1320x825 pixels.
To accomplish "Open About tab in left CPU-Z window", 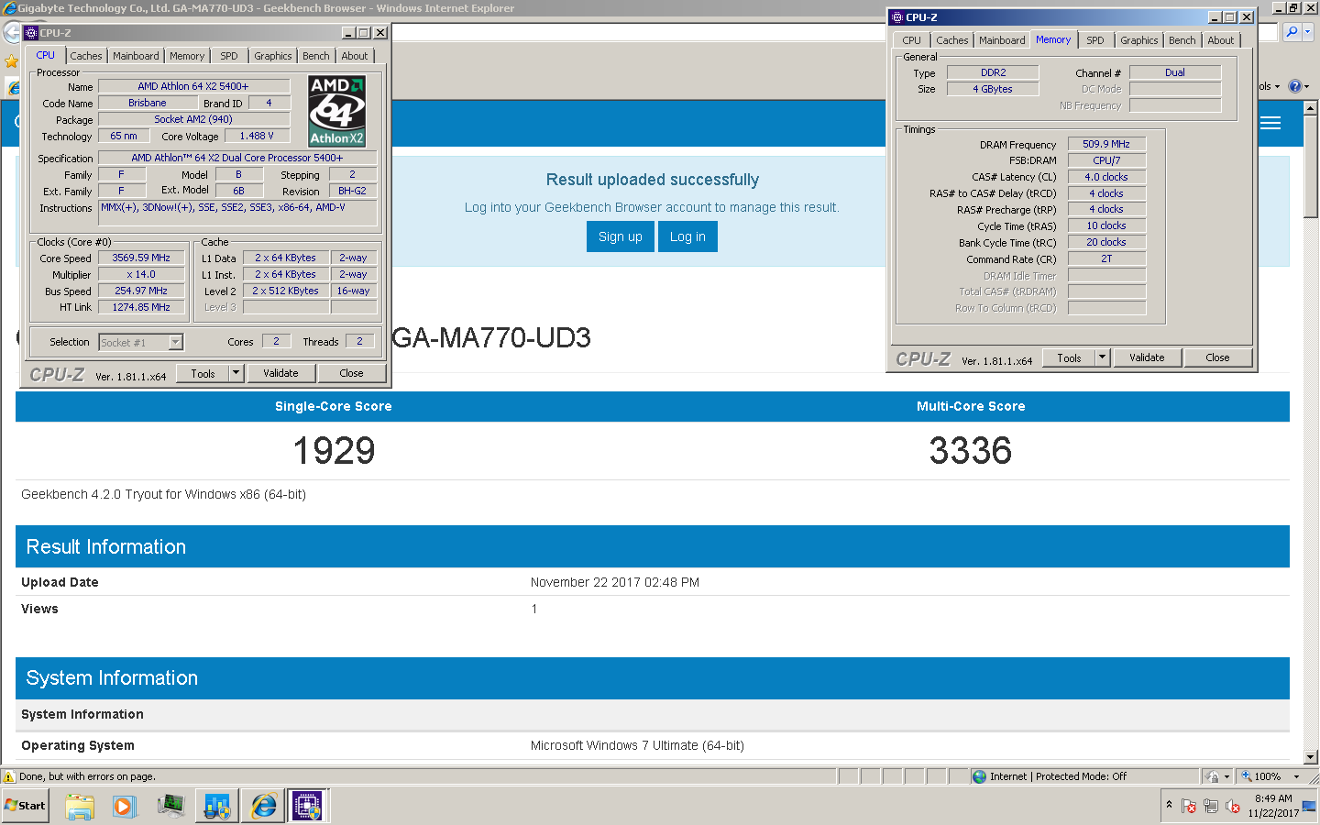I will [355, 56].
